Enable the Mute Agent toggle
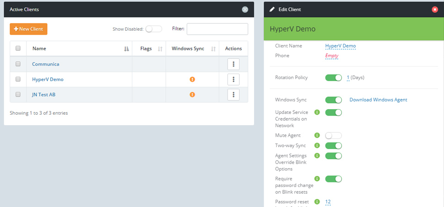The image size is (444, 207). coord(334,135)
